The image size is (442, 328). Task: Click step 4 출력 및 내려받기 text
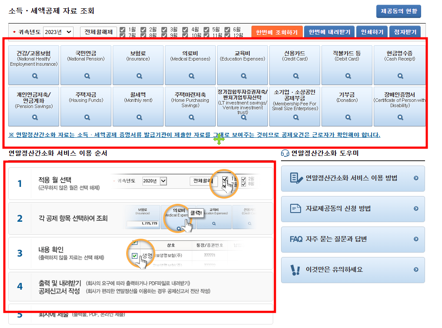pos(60,283)
